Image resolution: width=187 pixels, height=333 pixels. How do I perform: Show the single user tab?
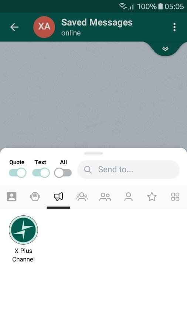coord(129,197)
